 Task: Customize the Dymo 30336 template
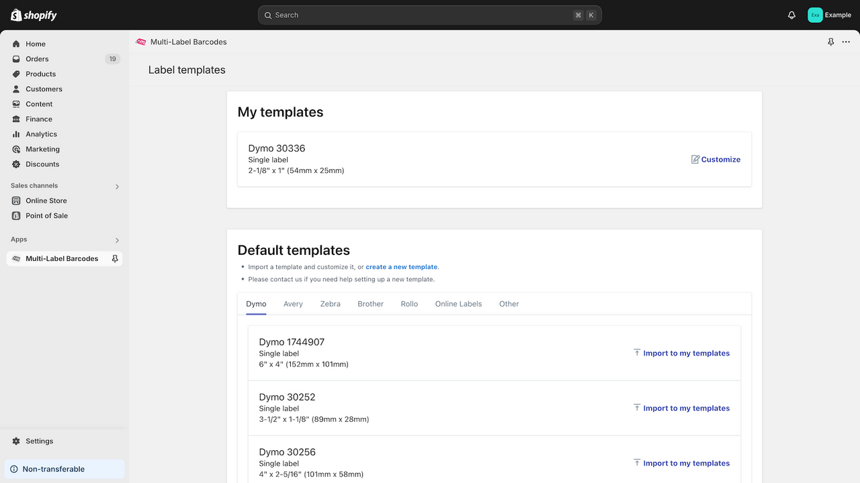pos(716,159)
